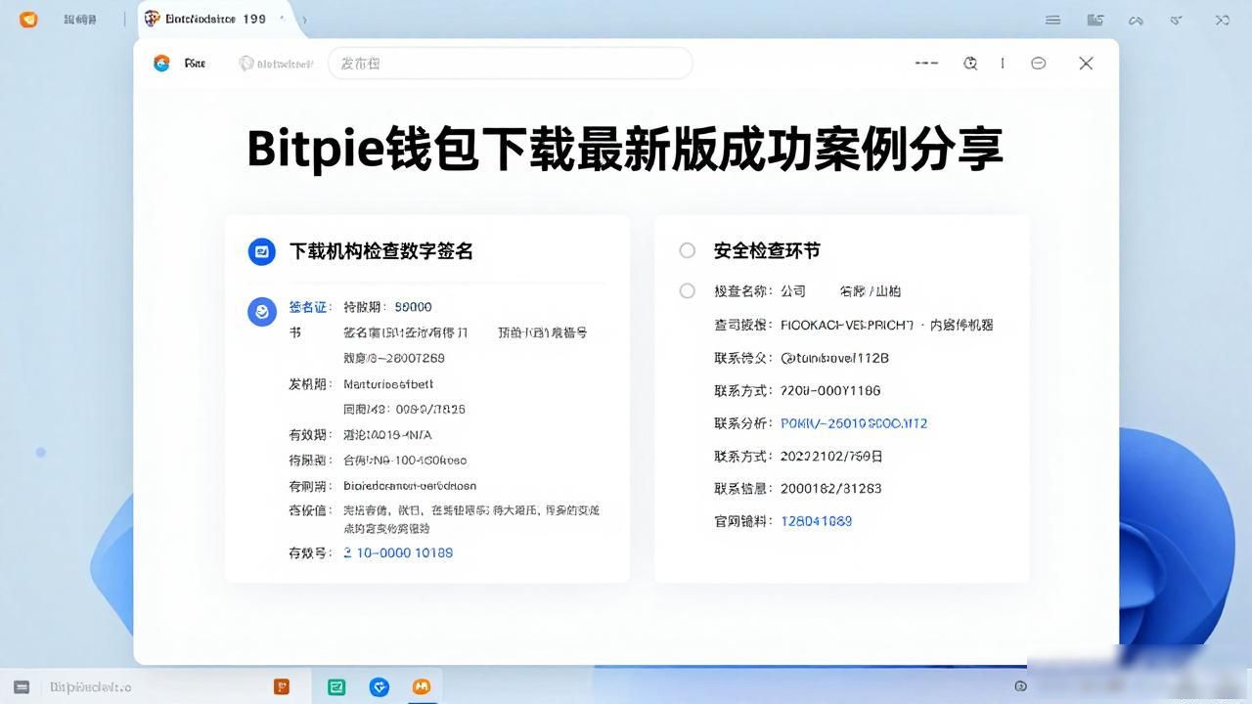Screen dimensions: 1252x704
Task: Open the browser tab ending in 199
Action: click(217, 20)
